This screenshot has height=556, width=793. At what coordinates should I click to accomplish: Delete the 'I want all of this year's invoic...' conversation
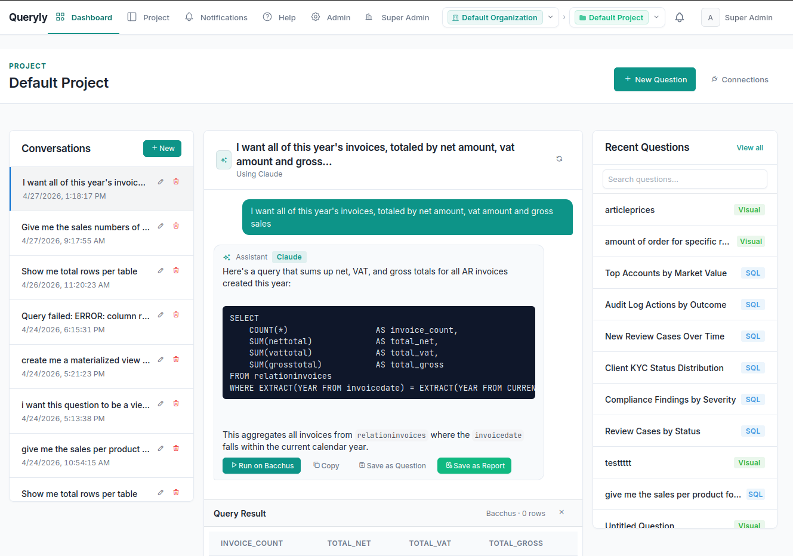[176, 182]
